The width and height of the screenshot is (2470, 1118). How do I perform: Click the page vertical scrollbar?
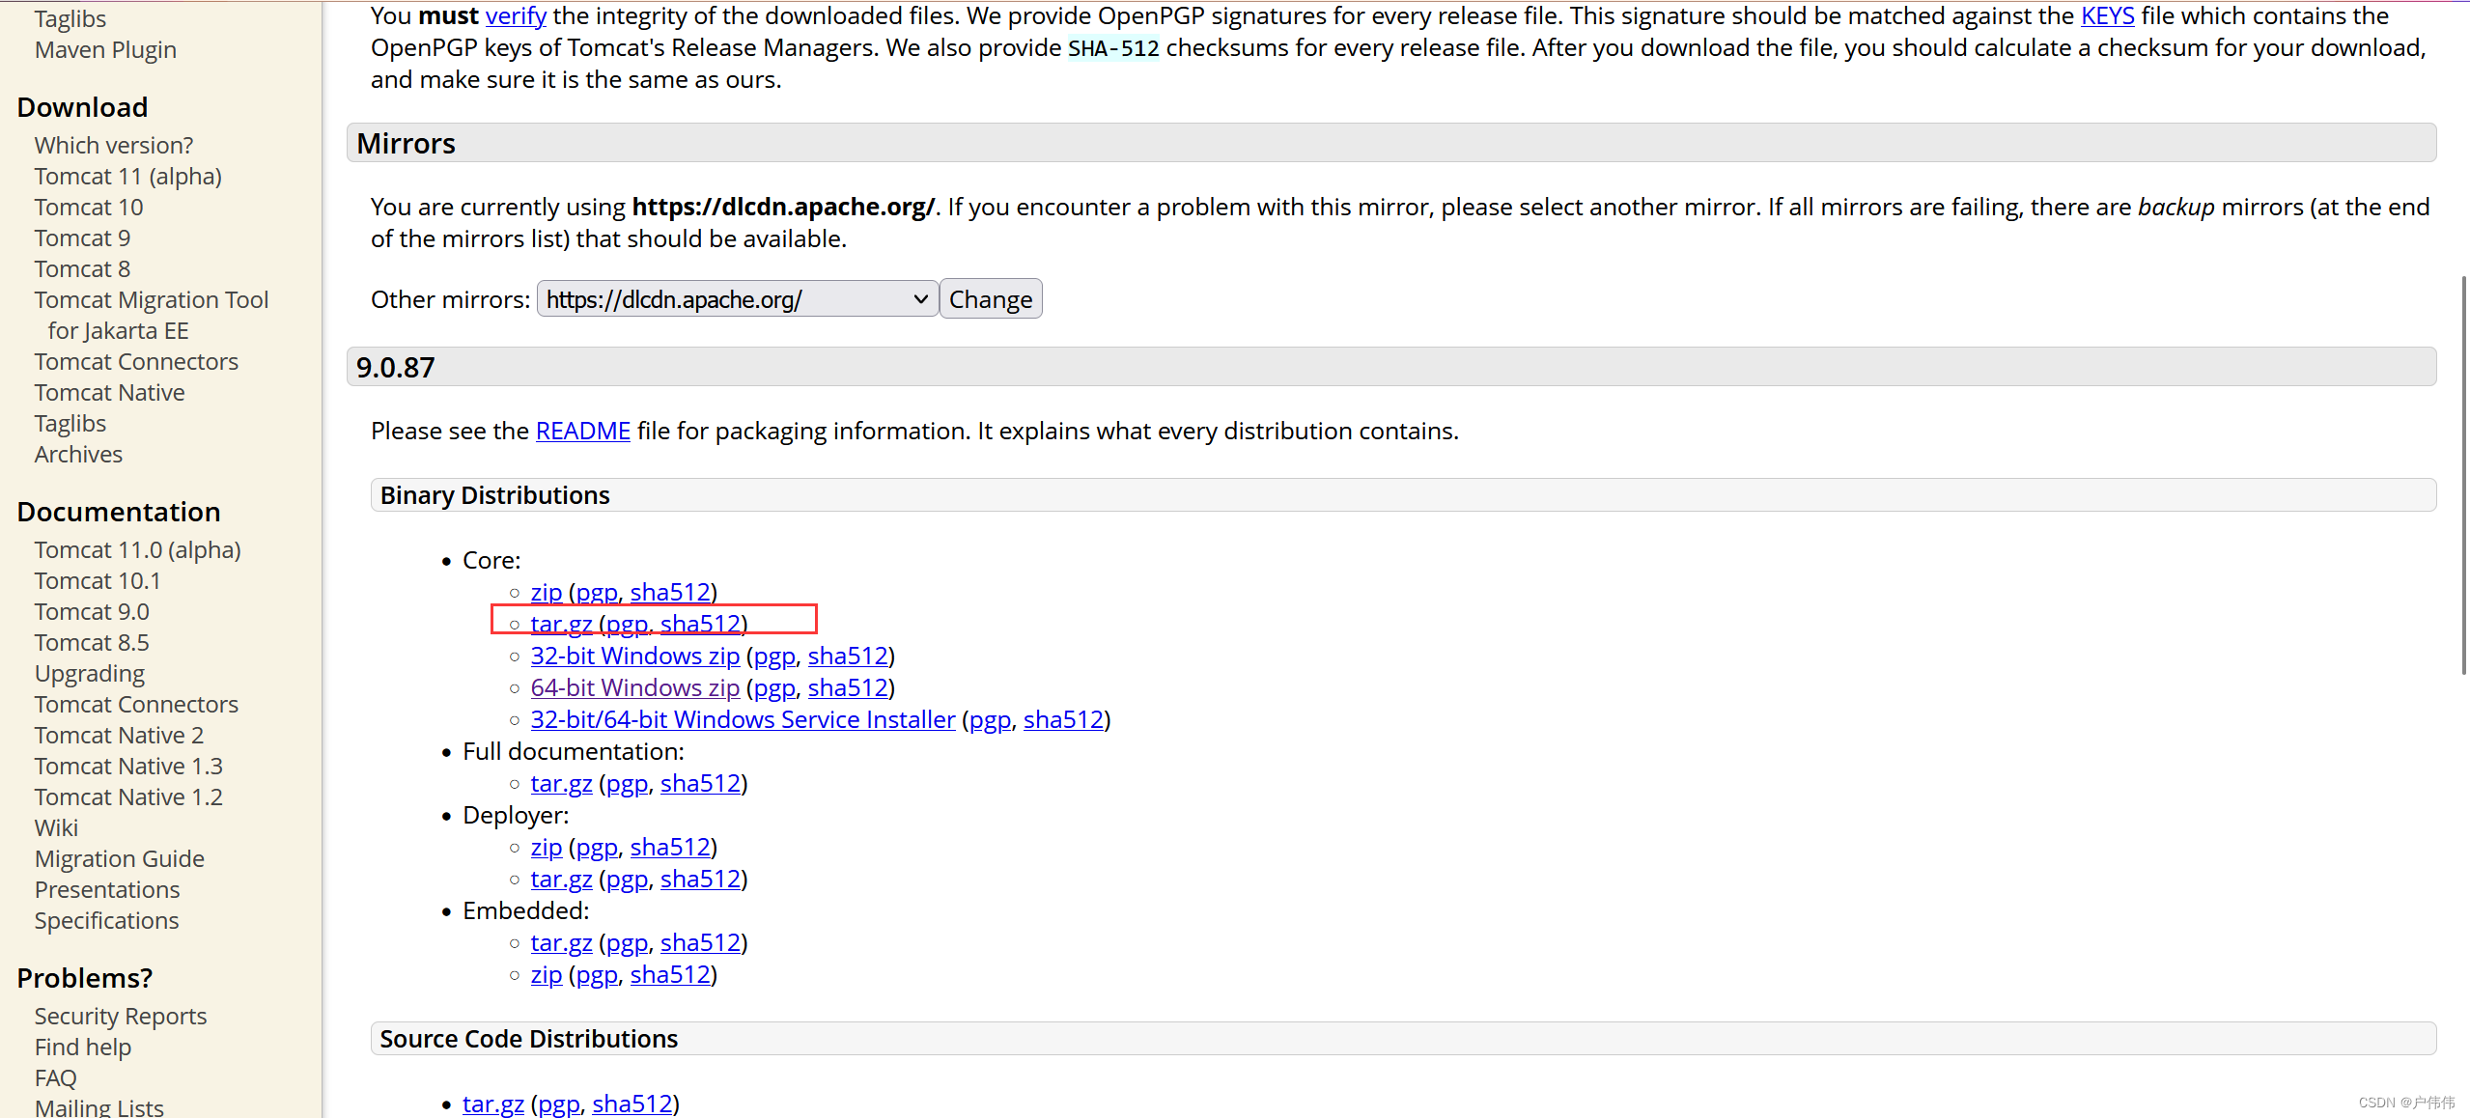point(2463,473)
